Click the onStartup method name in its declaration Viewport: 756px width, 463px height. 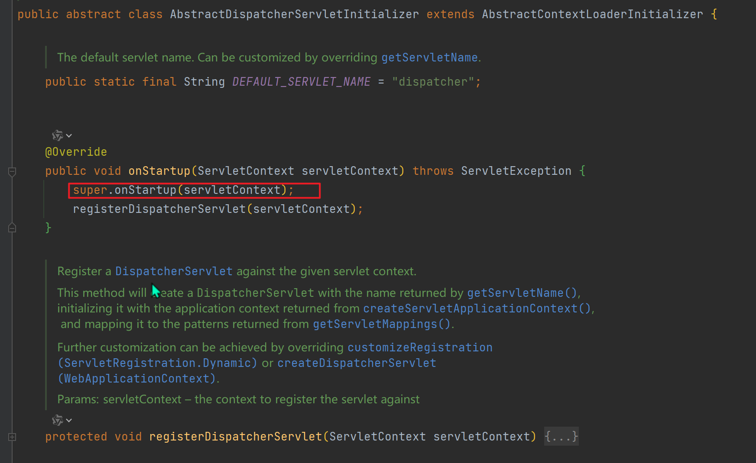click(x=159, y=171)
